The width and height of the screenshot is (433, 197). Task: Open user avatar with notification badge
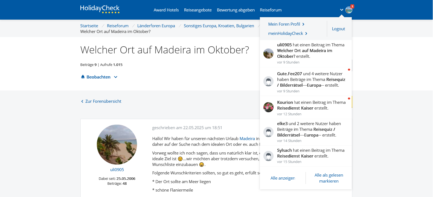click(349, 10)
